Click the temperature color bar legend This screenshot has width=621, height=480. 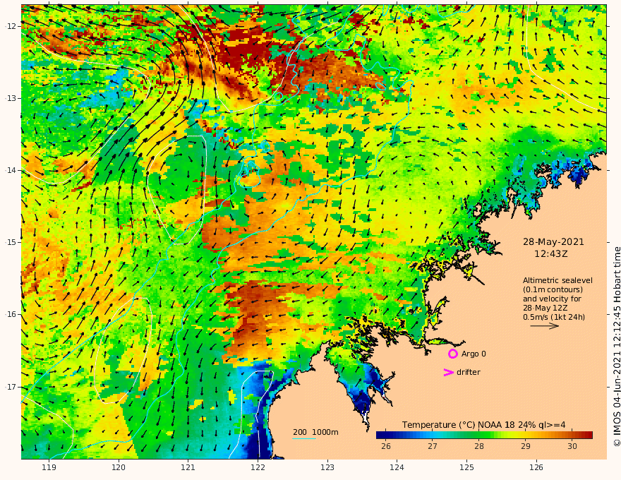pos(484,436)
